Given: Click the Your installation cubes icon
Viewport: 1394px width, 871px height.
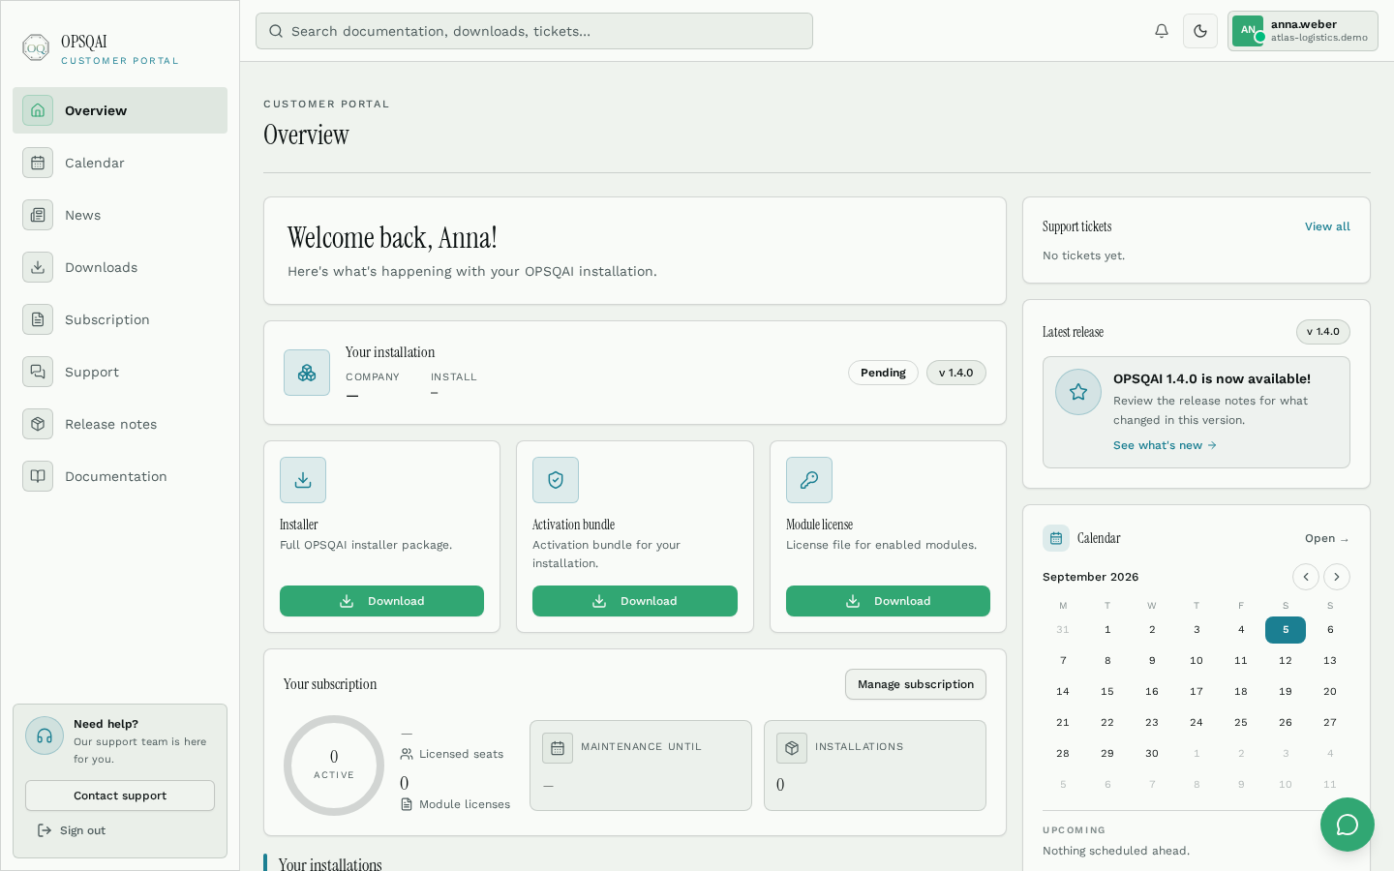Looking at the screenshot, I should coord(307,373).
